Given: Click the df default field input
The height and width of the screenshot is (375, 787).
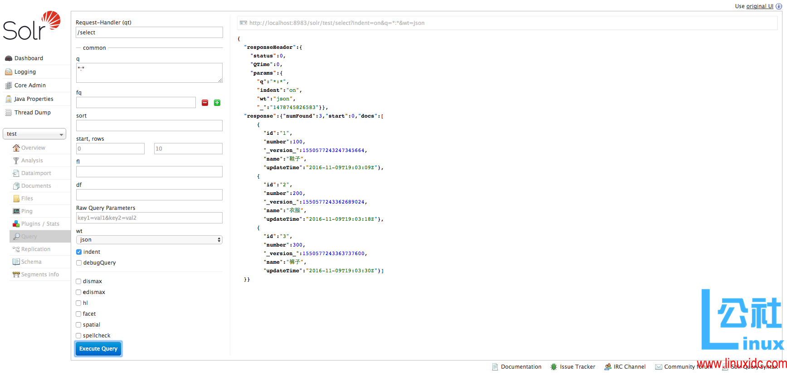Looking at the screenshot, I should 149,195.
